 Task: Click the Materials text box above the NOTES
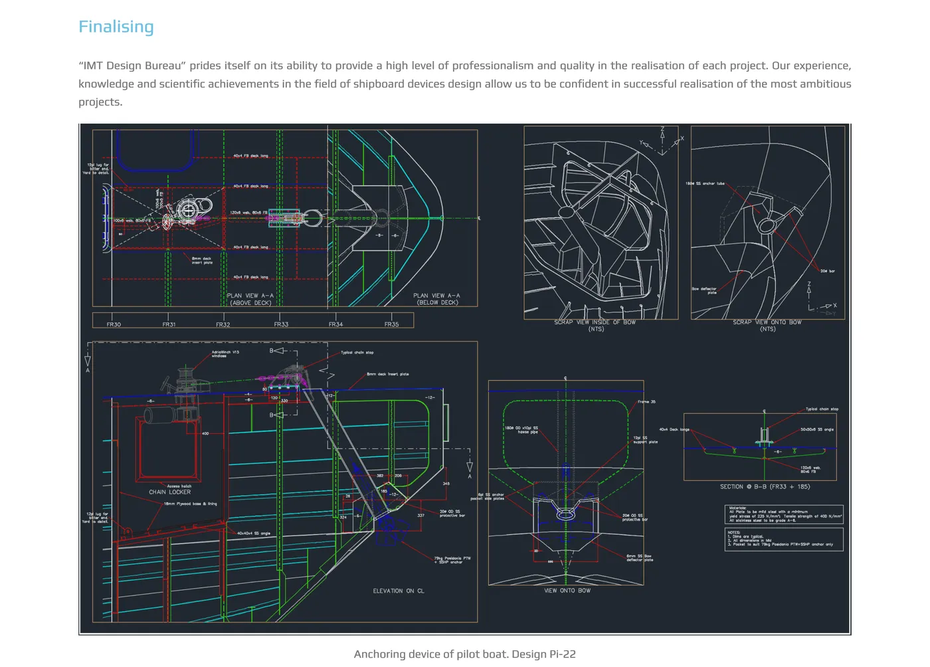(x=784, y=515)
